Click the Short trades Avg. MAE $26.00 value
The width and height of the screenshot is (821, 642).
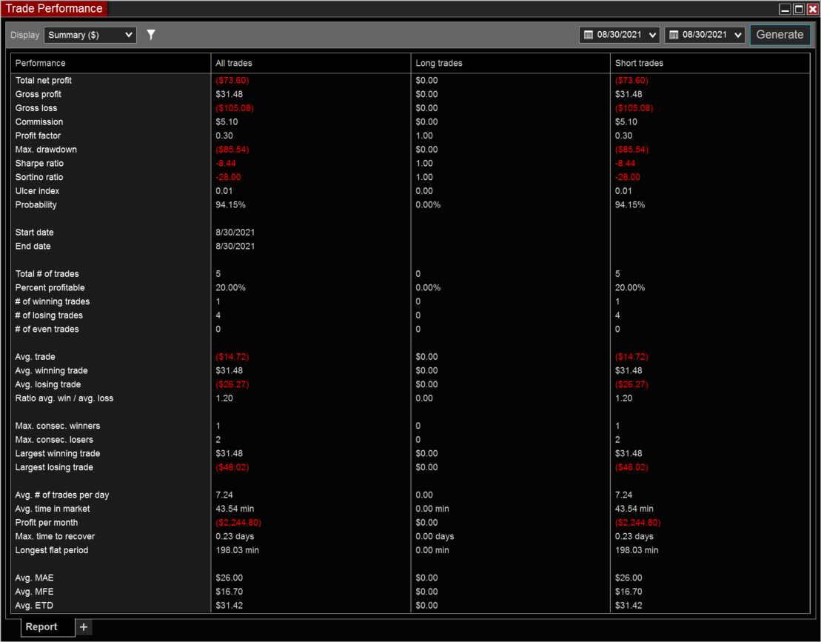629,578
